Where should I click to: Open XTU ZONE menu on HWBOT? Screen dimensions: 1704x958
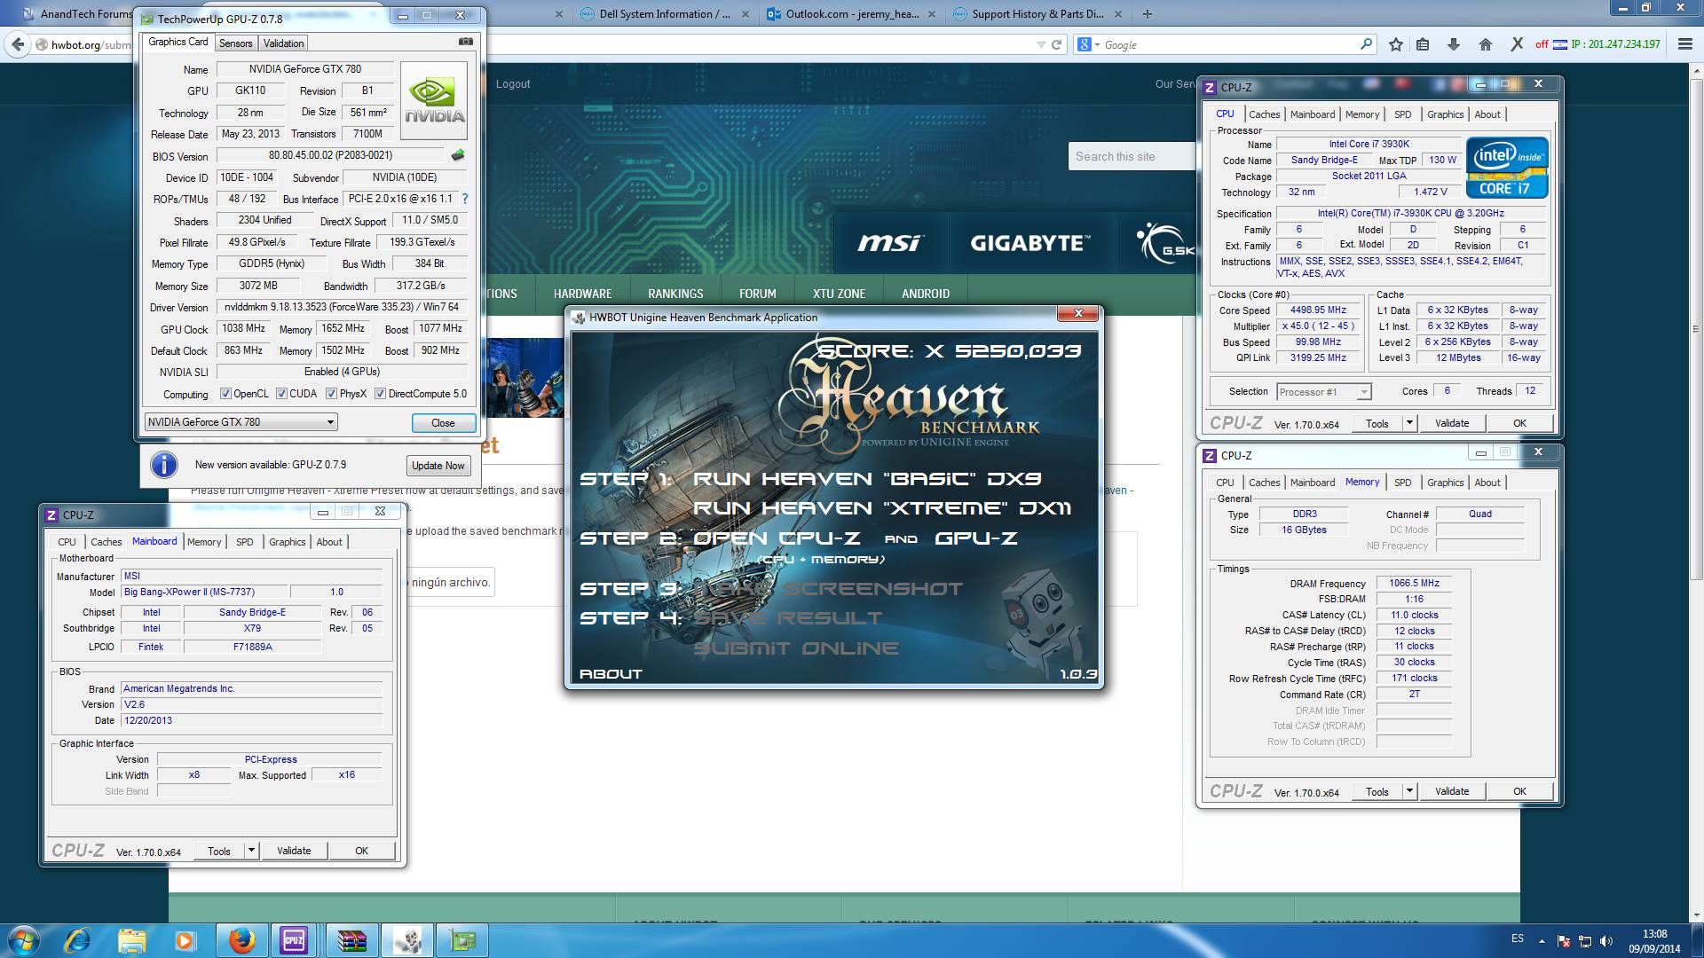point(839,294)
